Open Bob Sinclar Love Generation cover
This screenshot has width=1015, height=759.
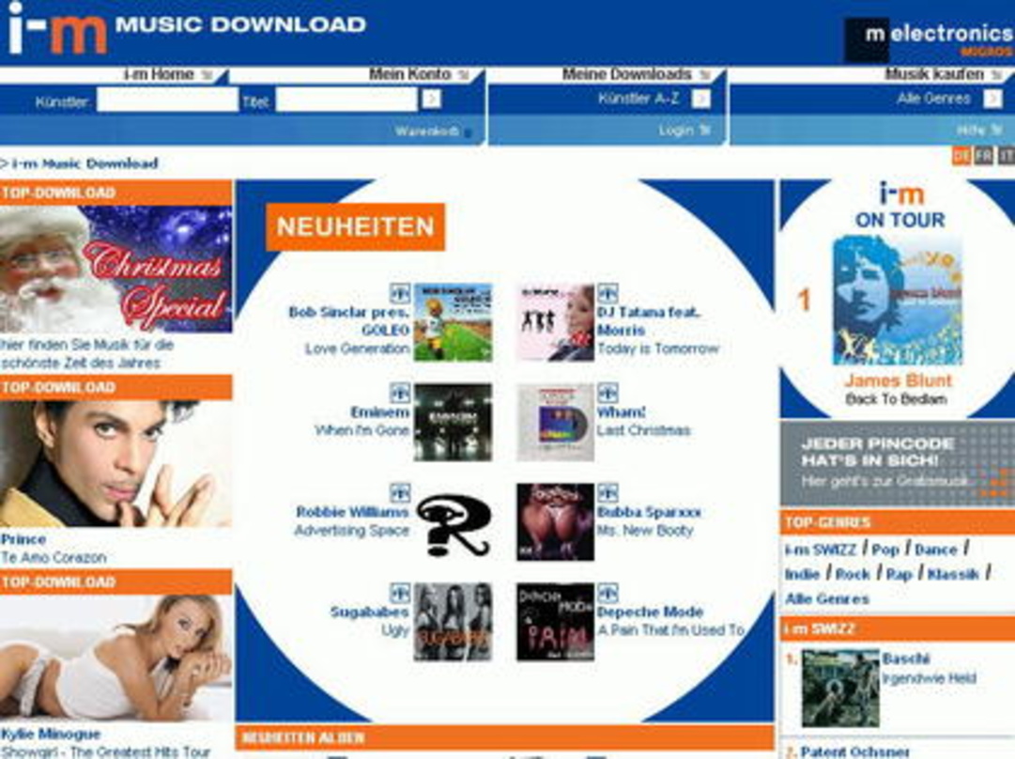click(453, 322)
